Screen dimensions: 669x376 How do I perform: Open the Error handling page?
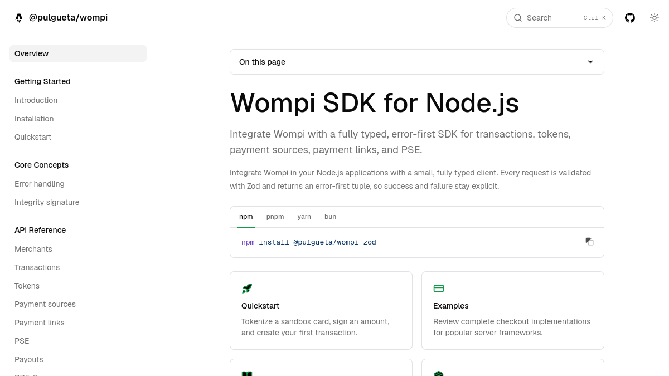(x=40, y=184)
